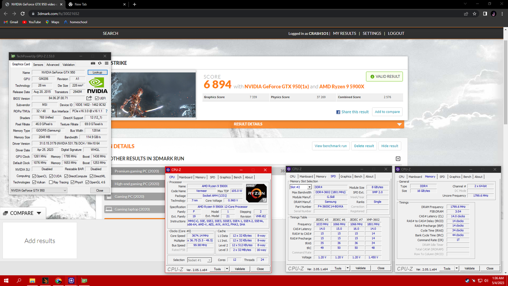
Task: Switch to GPU-Z Validation tab
Action: coord(69,65)
